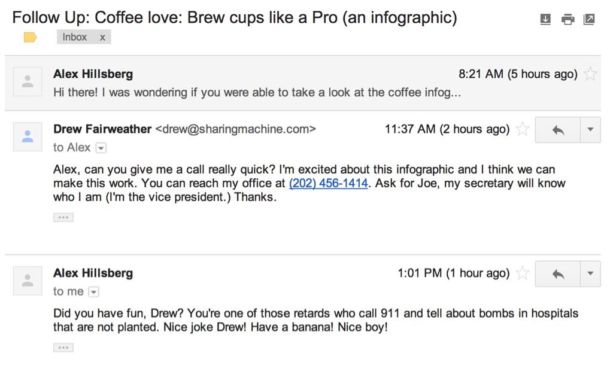Click the download all attachments icon
This screenshot has height=374, width=613.
click(545, 19)
